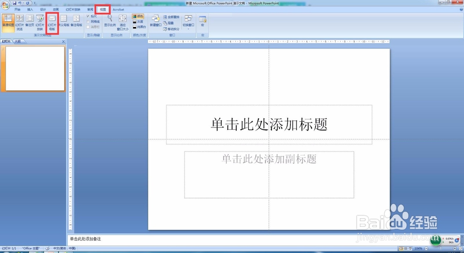Select 灰度 grayscale mode
Image resolution: width=464 pixels, height=253 pixels.
pyautogui.click(x=138, y=22)
